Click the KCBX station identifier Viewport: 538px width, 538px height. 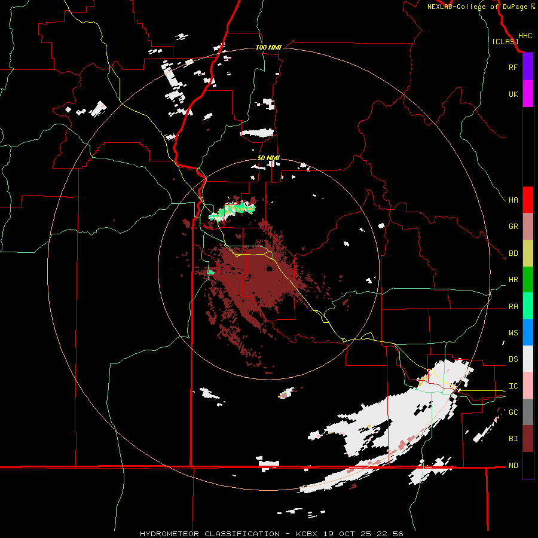click(308, 534)
